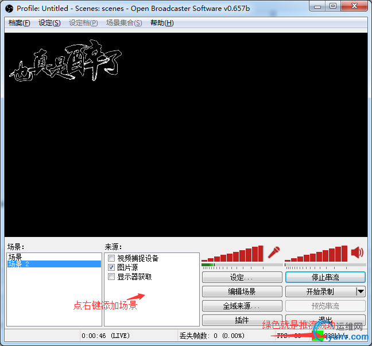Close the OBS window
Image resolution: width=372 pixels, height=346 pixels.
[354, 6]
